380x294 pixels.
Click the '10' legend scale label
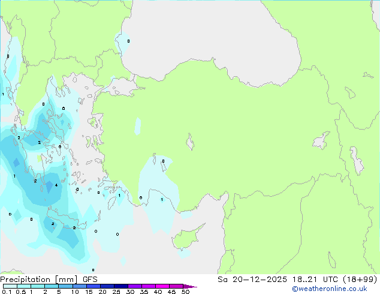pyautogui.click(x=75, y=292)
